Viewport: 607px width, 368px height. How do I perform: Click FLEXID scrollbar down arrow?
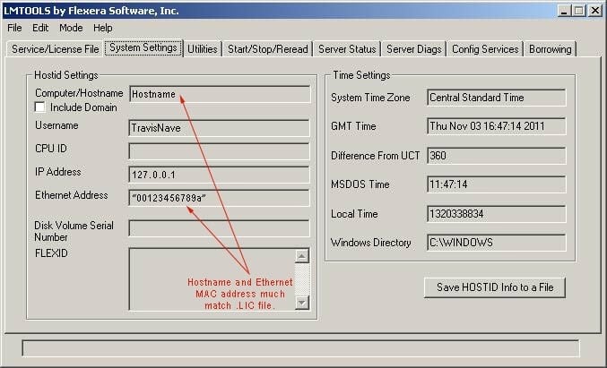click(x=302, y=303)
